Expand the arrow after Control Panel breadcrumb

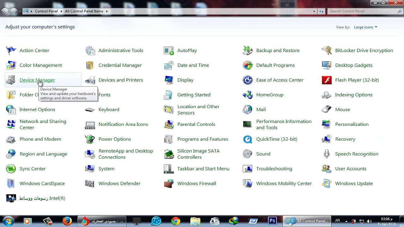click(x=61, y=11)
